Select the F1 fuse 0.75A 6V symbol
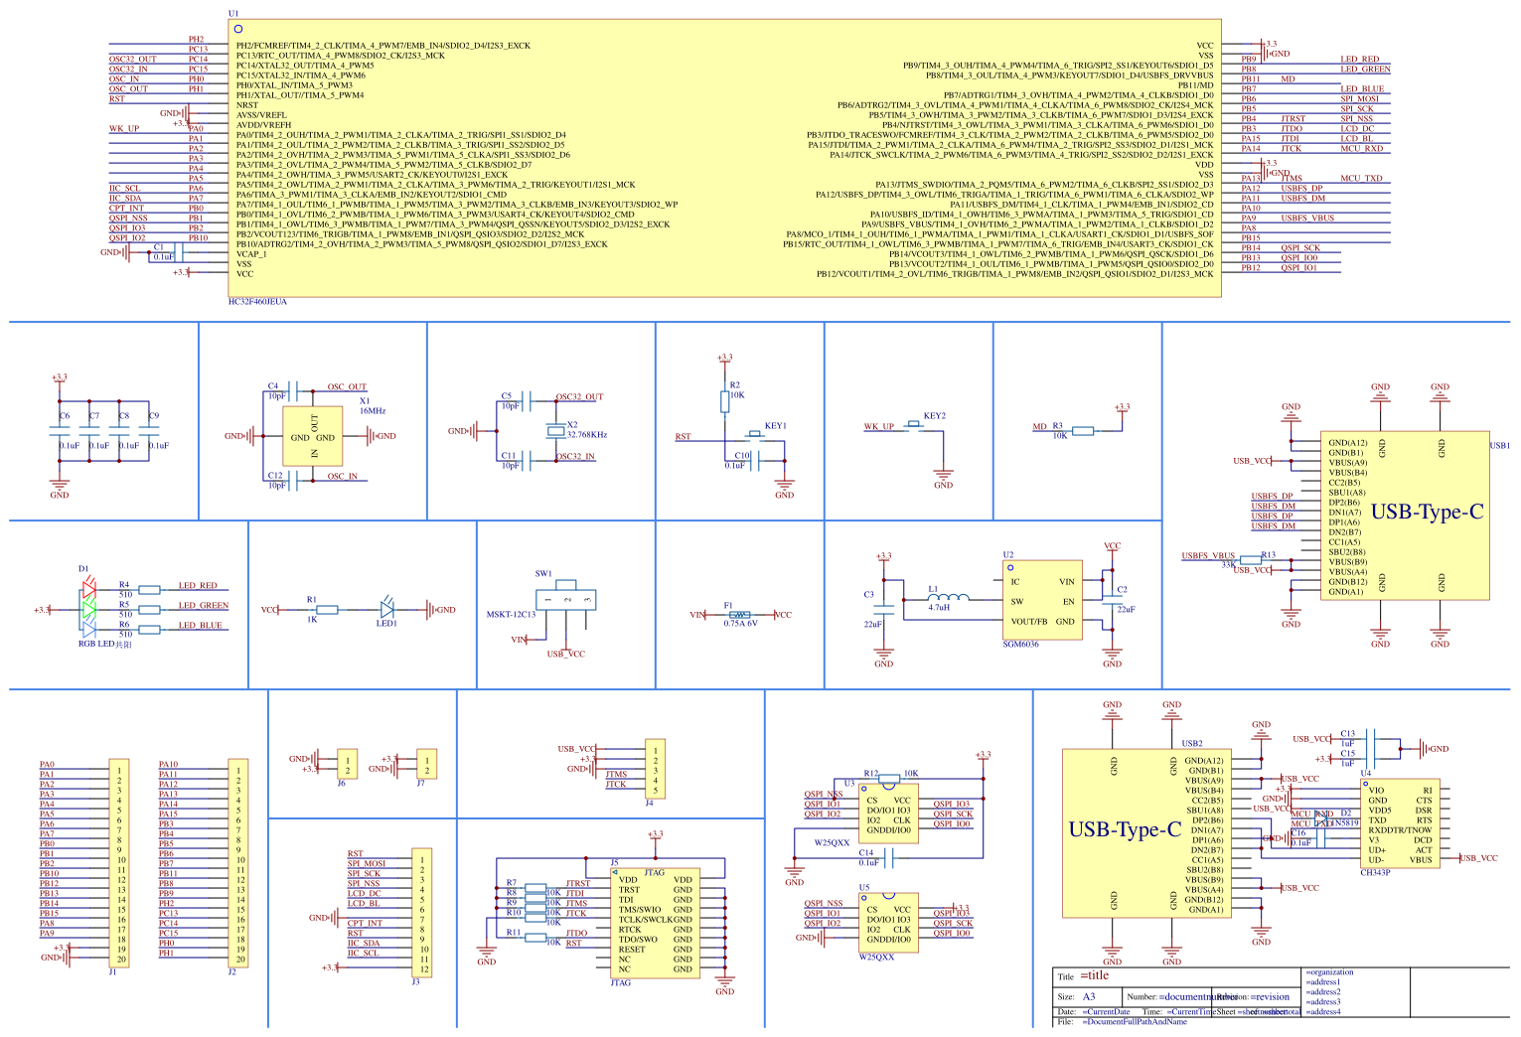The height and width of the screenshot is (1037, 1521). click(737, 615)
